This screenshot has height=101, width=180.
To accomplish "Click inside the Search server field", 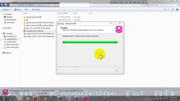I will 163,5.
